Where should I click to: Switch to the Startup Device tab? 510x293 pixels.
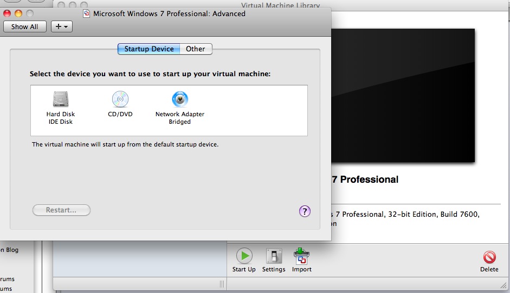pyautogui.click(x=149, y=49)
